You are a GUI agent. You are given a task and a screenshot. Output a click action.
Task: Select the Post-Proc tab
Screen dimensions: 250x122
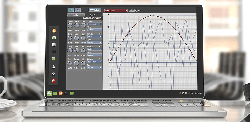pyautogui.click(x=93, y=15)
